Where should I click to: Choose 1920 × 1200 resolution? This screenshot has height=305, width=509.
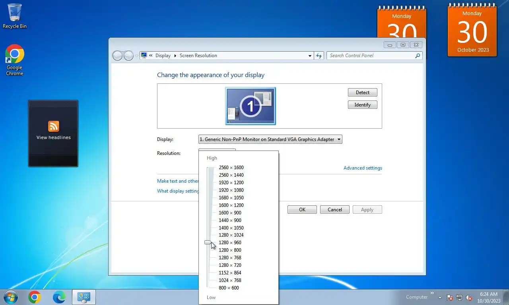point(231,183)
